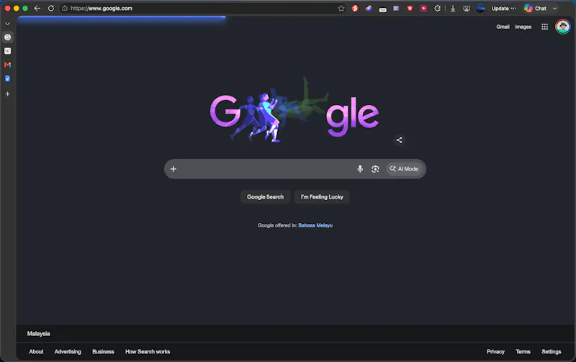Collapse the sidebar tab list chevron
Screen dimensions: 576x362
pyautogui.click(x=7, y=24)
